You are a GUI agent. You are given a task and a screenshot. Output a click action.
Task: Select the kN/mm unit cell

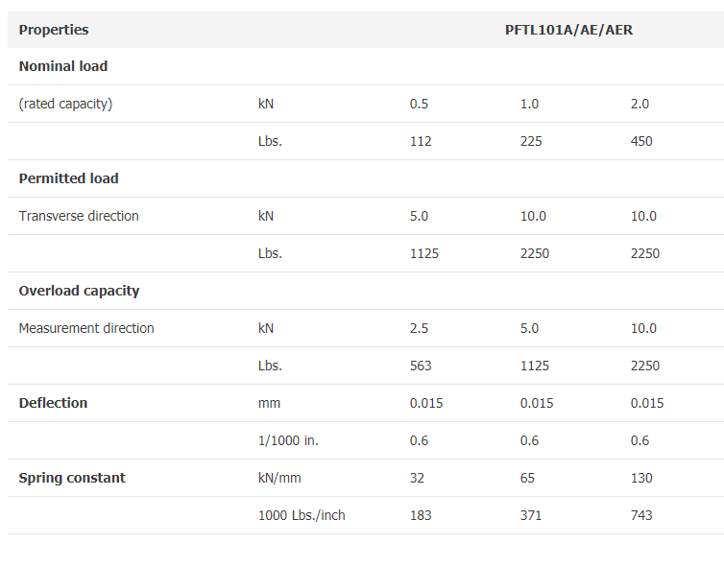(x=280, y=478)
